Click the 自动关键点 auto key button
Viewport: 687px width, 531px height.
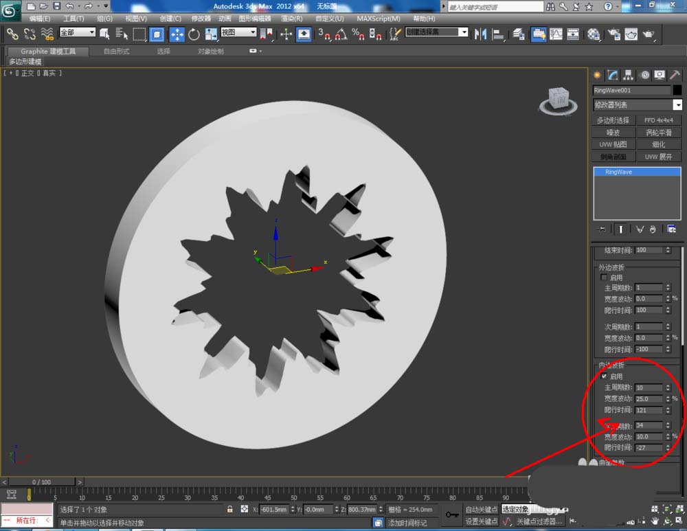(x=482, y=510)
